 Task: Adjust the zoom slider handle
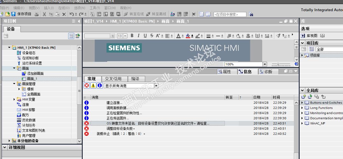coord(278,64)
